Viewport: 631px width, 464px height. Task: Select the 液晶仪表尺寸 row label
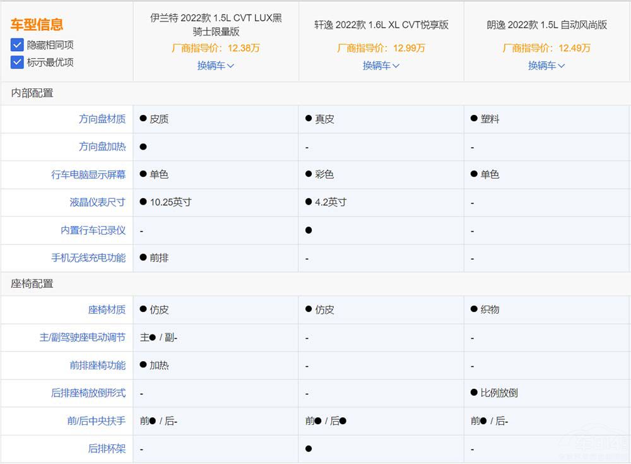point(98,202)
